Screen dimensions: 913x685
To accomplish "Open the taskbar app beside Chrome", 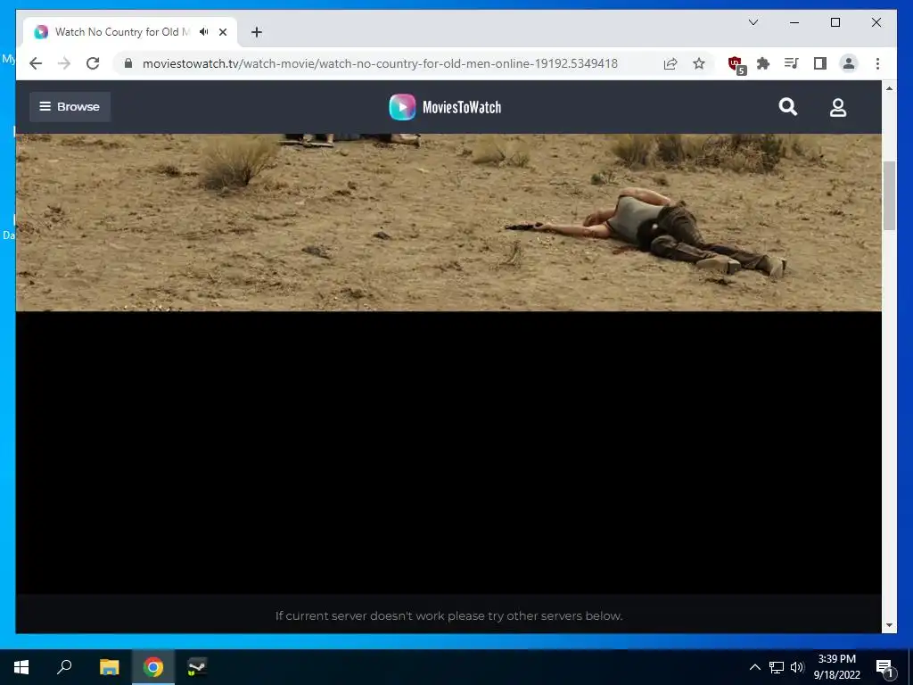I will pos(197,667).
